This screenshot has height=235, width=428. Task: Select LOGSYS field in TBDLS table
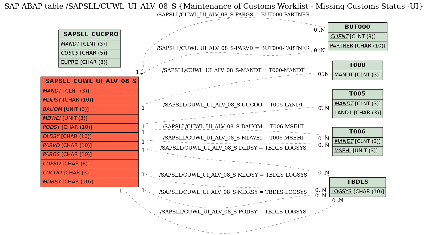tap(357, 192)
